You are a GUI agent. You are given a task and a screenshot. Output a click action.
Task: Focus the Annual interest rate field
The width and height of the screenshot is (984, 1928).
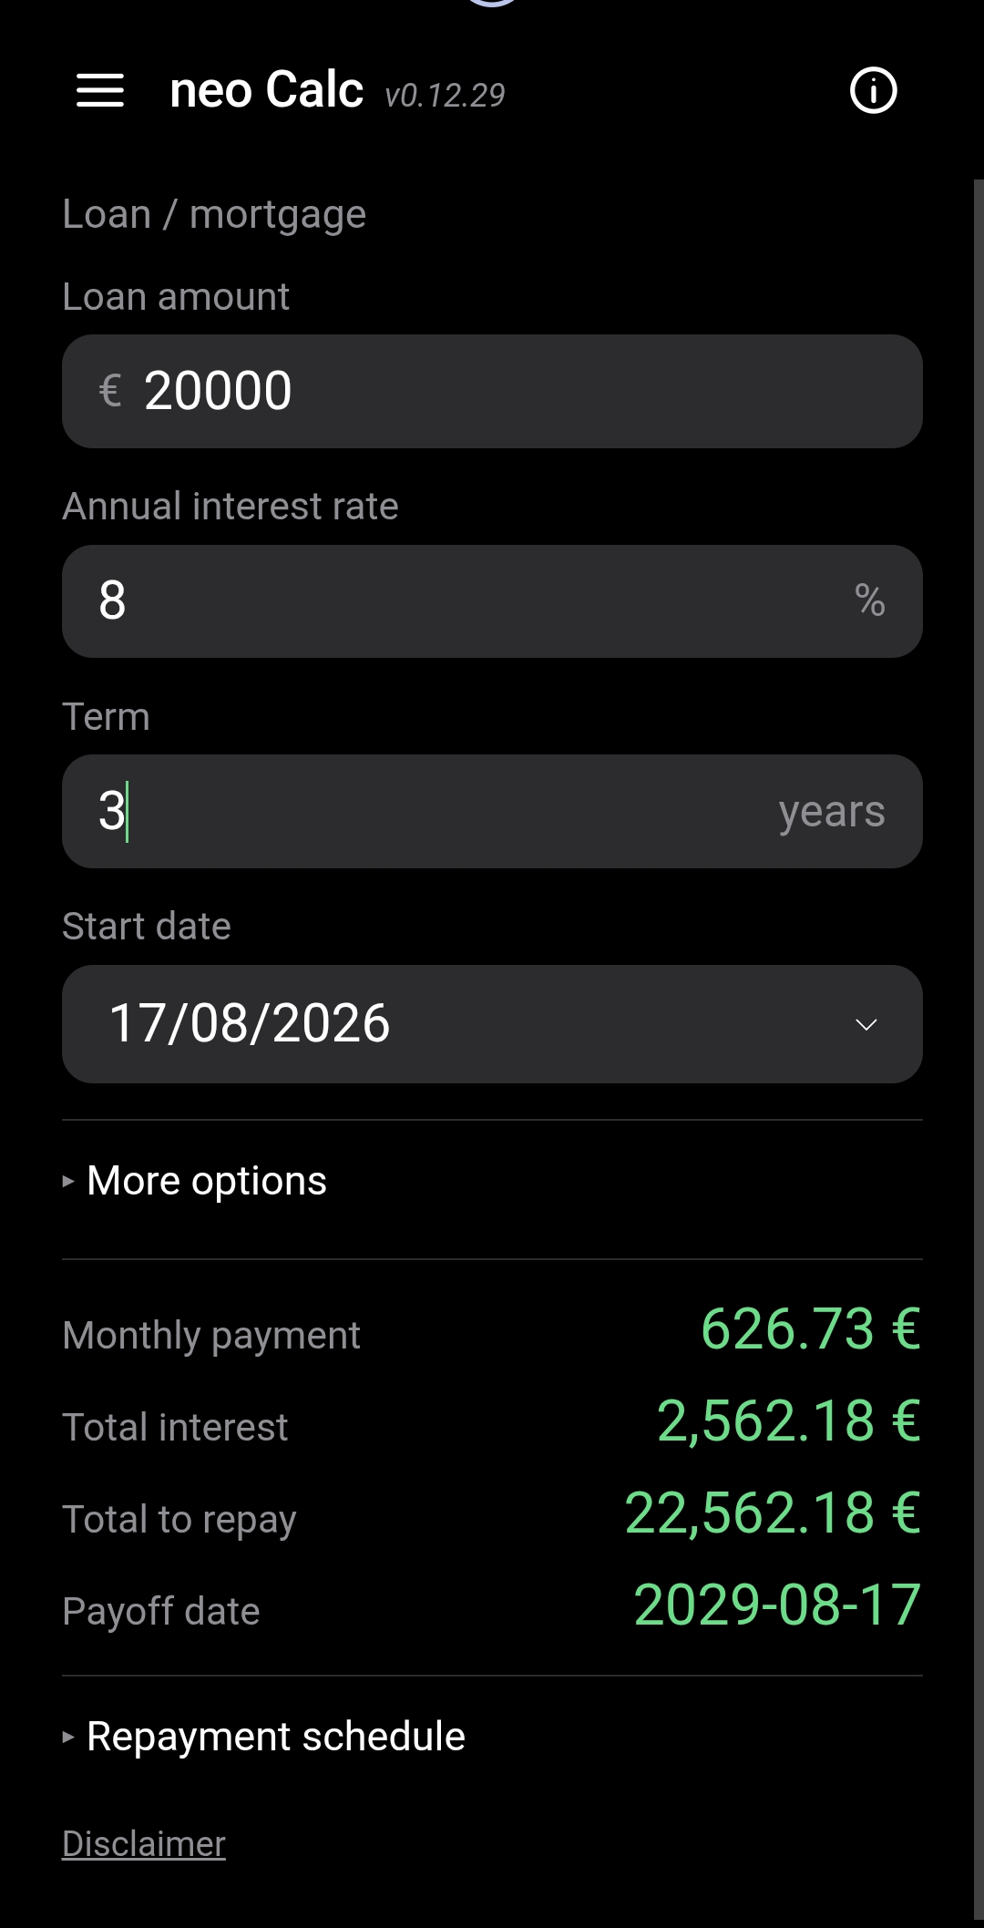tap(492, 601)
